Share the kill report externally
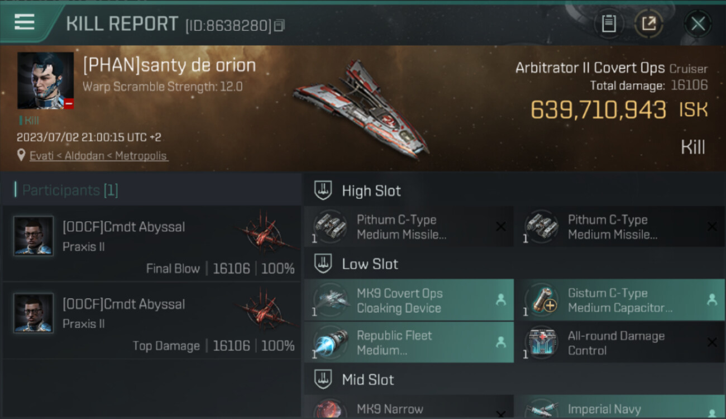The width and height of the screenshot is (726, 419). (x=648, y=23)
